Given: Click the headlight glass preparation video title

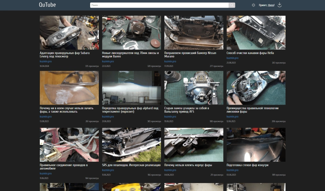Looking at the screenshot, I should (247, 165).
